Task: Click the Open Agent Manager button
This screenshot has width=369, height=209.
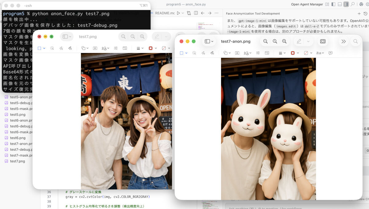Action: tap(307, 4)
